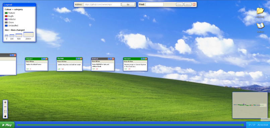Maximize the 'Rename project' commit card
This screenshot has height=128, width=270.
coord(144,59)
